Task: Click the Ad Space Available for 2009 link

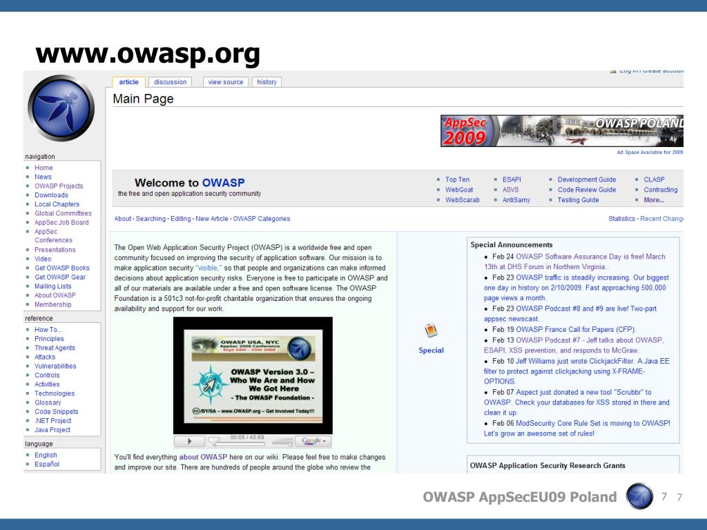Action: pyautogui.click(x=650, y=153)
